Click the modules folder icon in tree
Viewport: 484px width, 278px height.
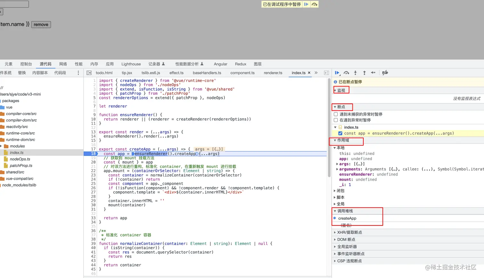6,146
